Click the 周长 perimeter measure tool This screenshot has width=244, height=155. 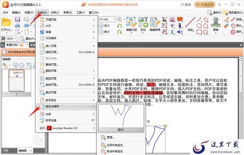click(x=237, y=26)
